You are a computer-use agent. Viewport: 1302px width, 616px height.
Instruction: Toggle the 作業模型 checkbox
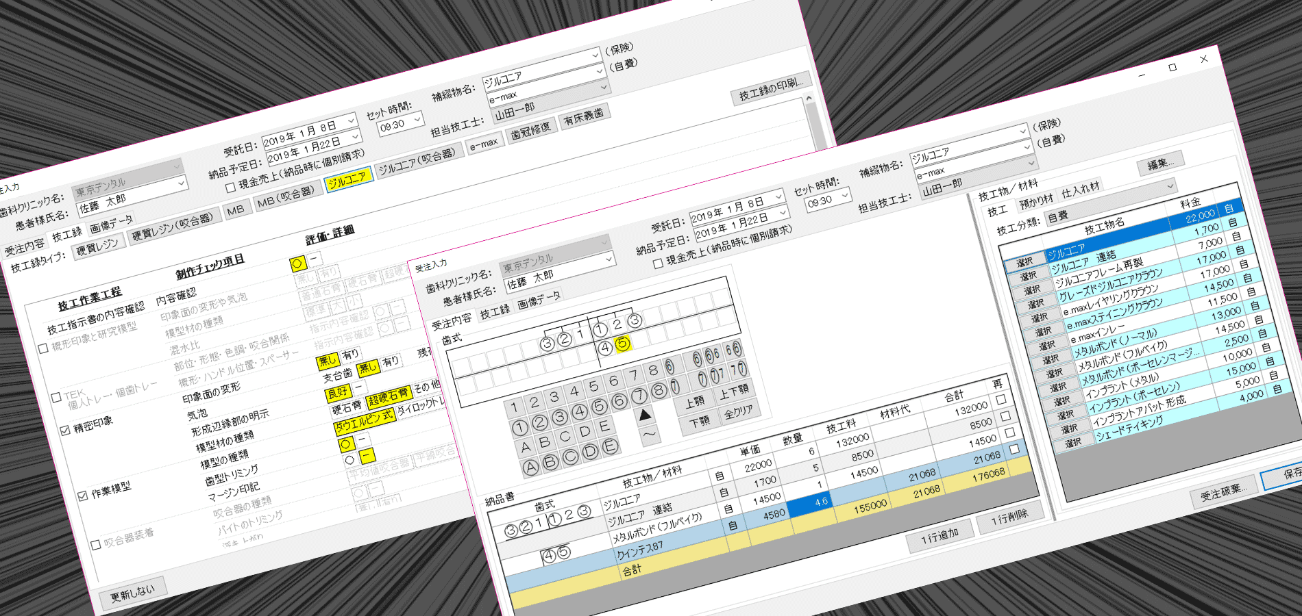82,496
